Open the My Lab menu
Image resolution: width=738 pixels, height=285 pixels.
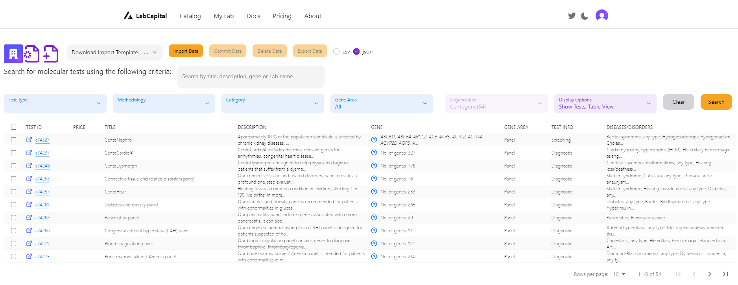pos(224,16)
